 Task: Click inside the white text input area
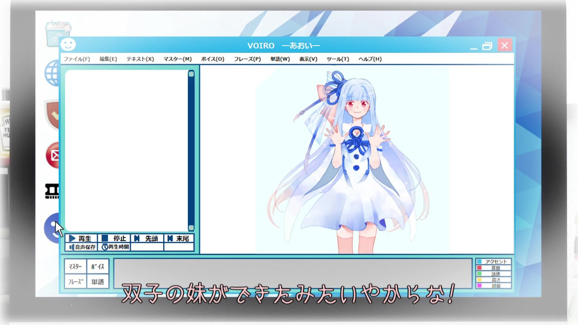[x=126, y=150]
